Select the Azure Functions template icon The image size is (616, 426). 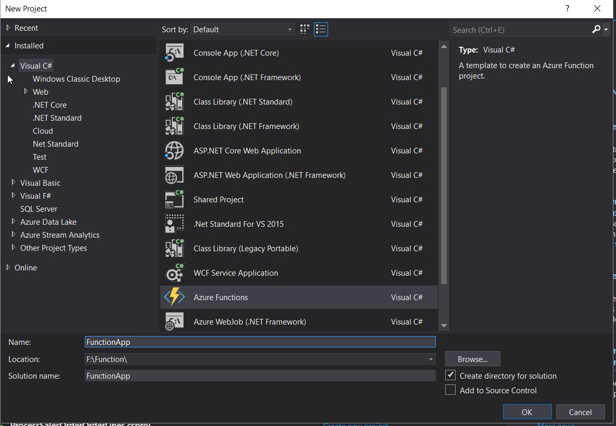click(x=174, y=297)
